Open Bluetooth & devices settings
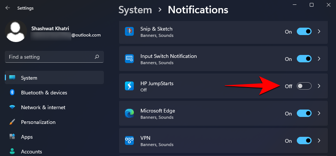The width and height of the screenshot is (336, 156). [44, 93]
